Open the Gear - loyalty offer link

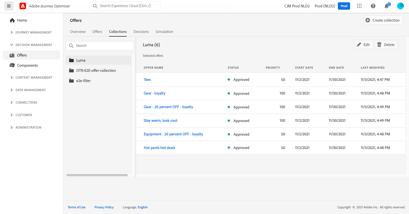(154, 93)
